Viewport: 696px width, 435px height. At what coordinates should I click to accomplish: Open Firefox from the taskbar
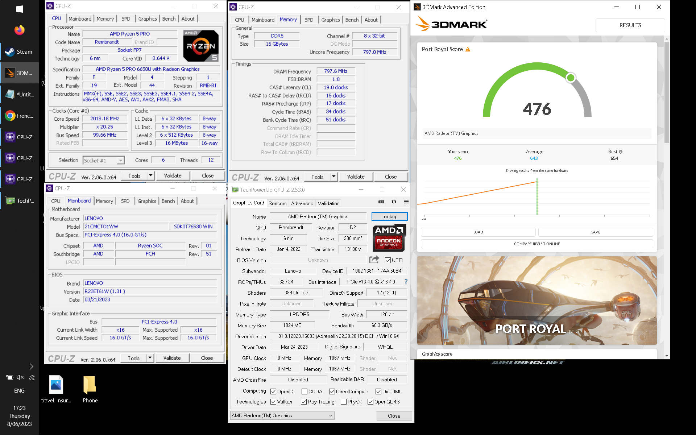tap(20, 30)
